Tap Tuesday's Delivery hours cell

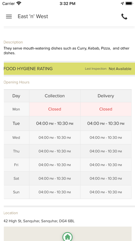coord(106,124)
